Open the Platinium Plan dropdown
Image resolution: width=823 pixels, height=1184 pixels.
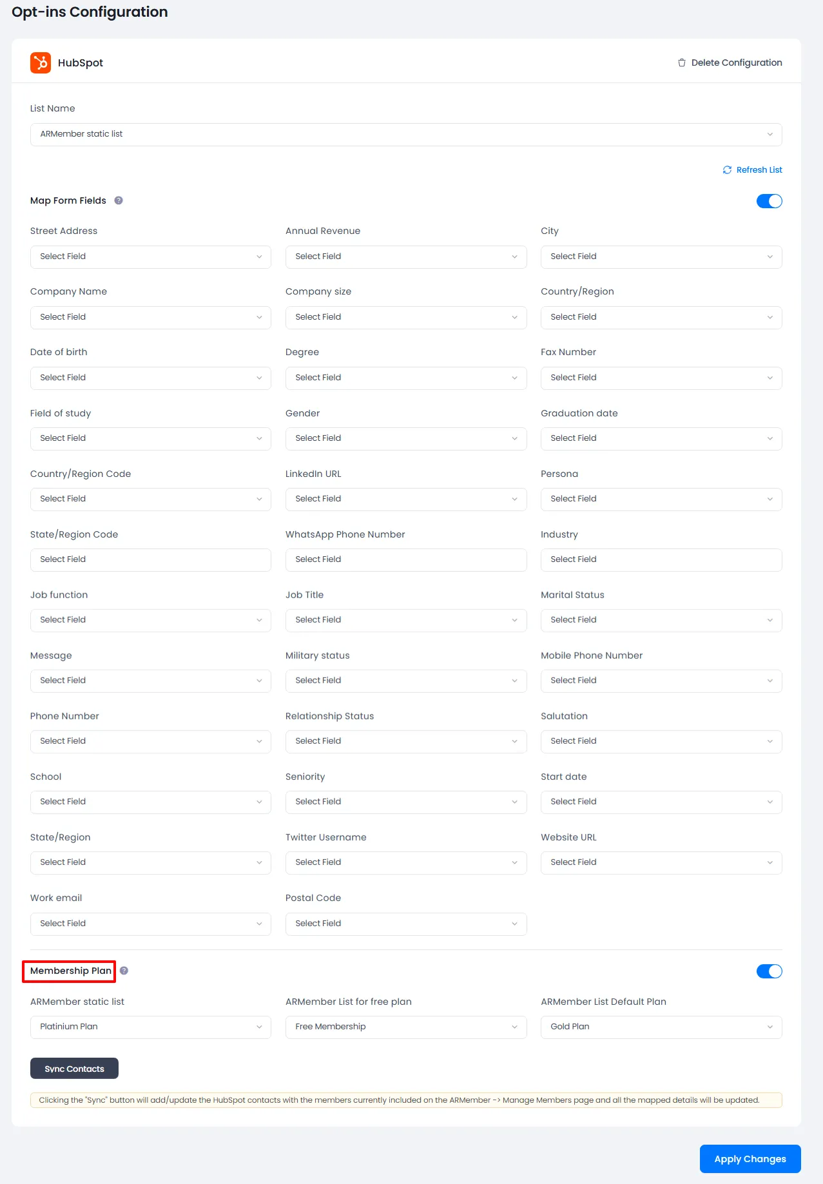(x=150, y=1026)
